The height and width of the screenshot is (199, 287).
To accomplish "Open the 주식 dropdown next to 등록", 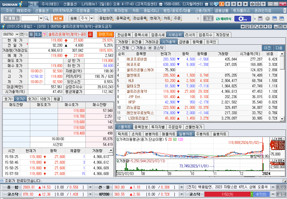I will pyautogui.click(x=92, y=18).
